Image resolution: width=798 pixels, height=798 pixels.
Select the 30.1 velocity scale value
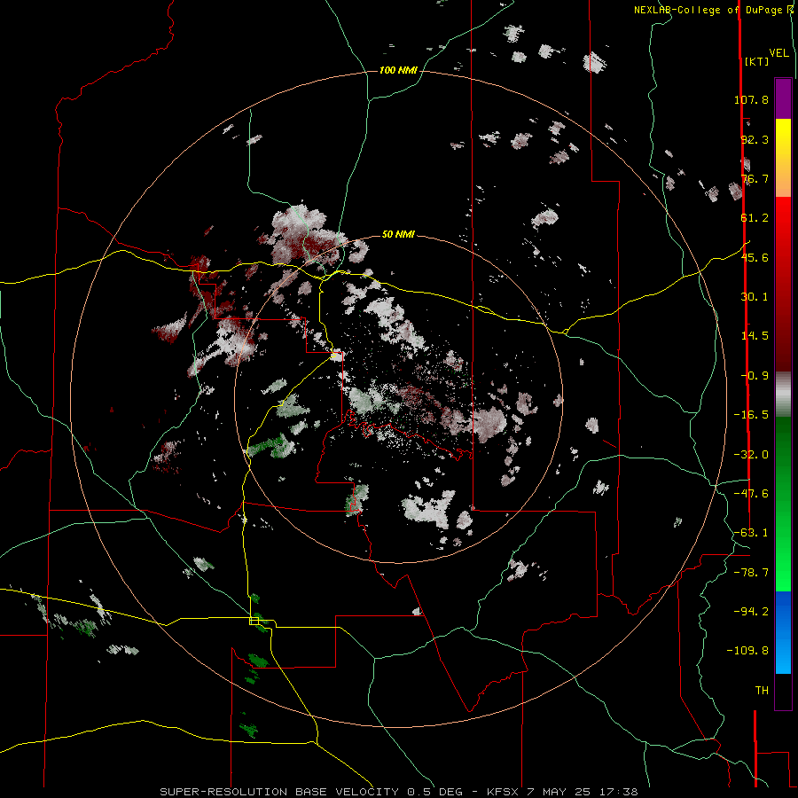[755, 297]
